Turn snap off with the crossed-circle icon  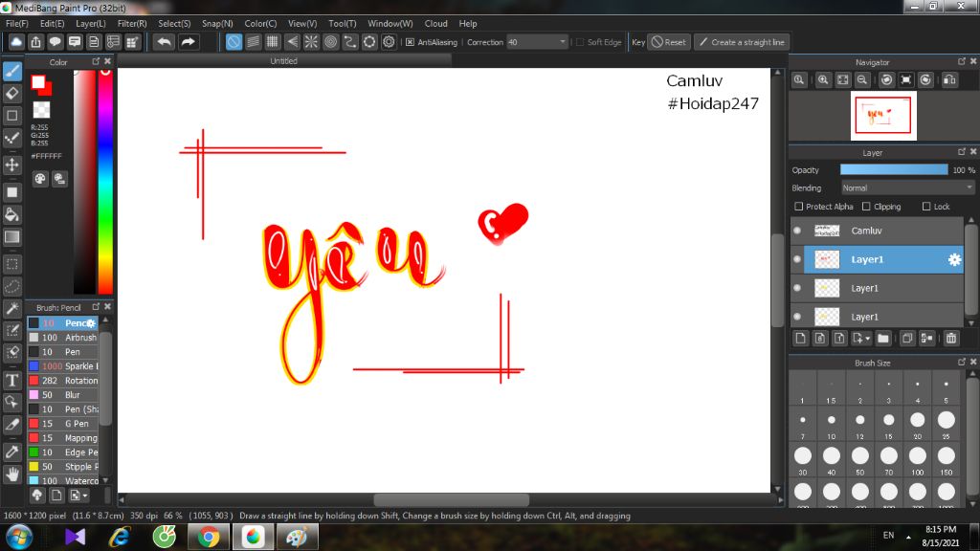pos(234,42)
